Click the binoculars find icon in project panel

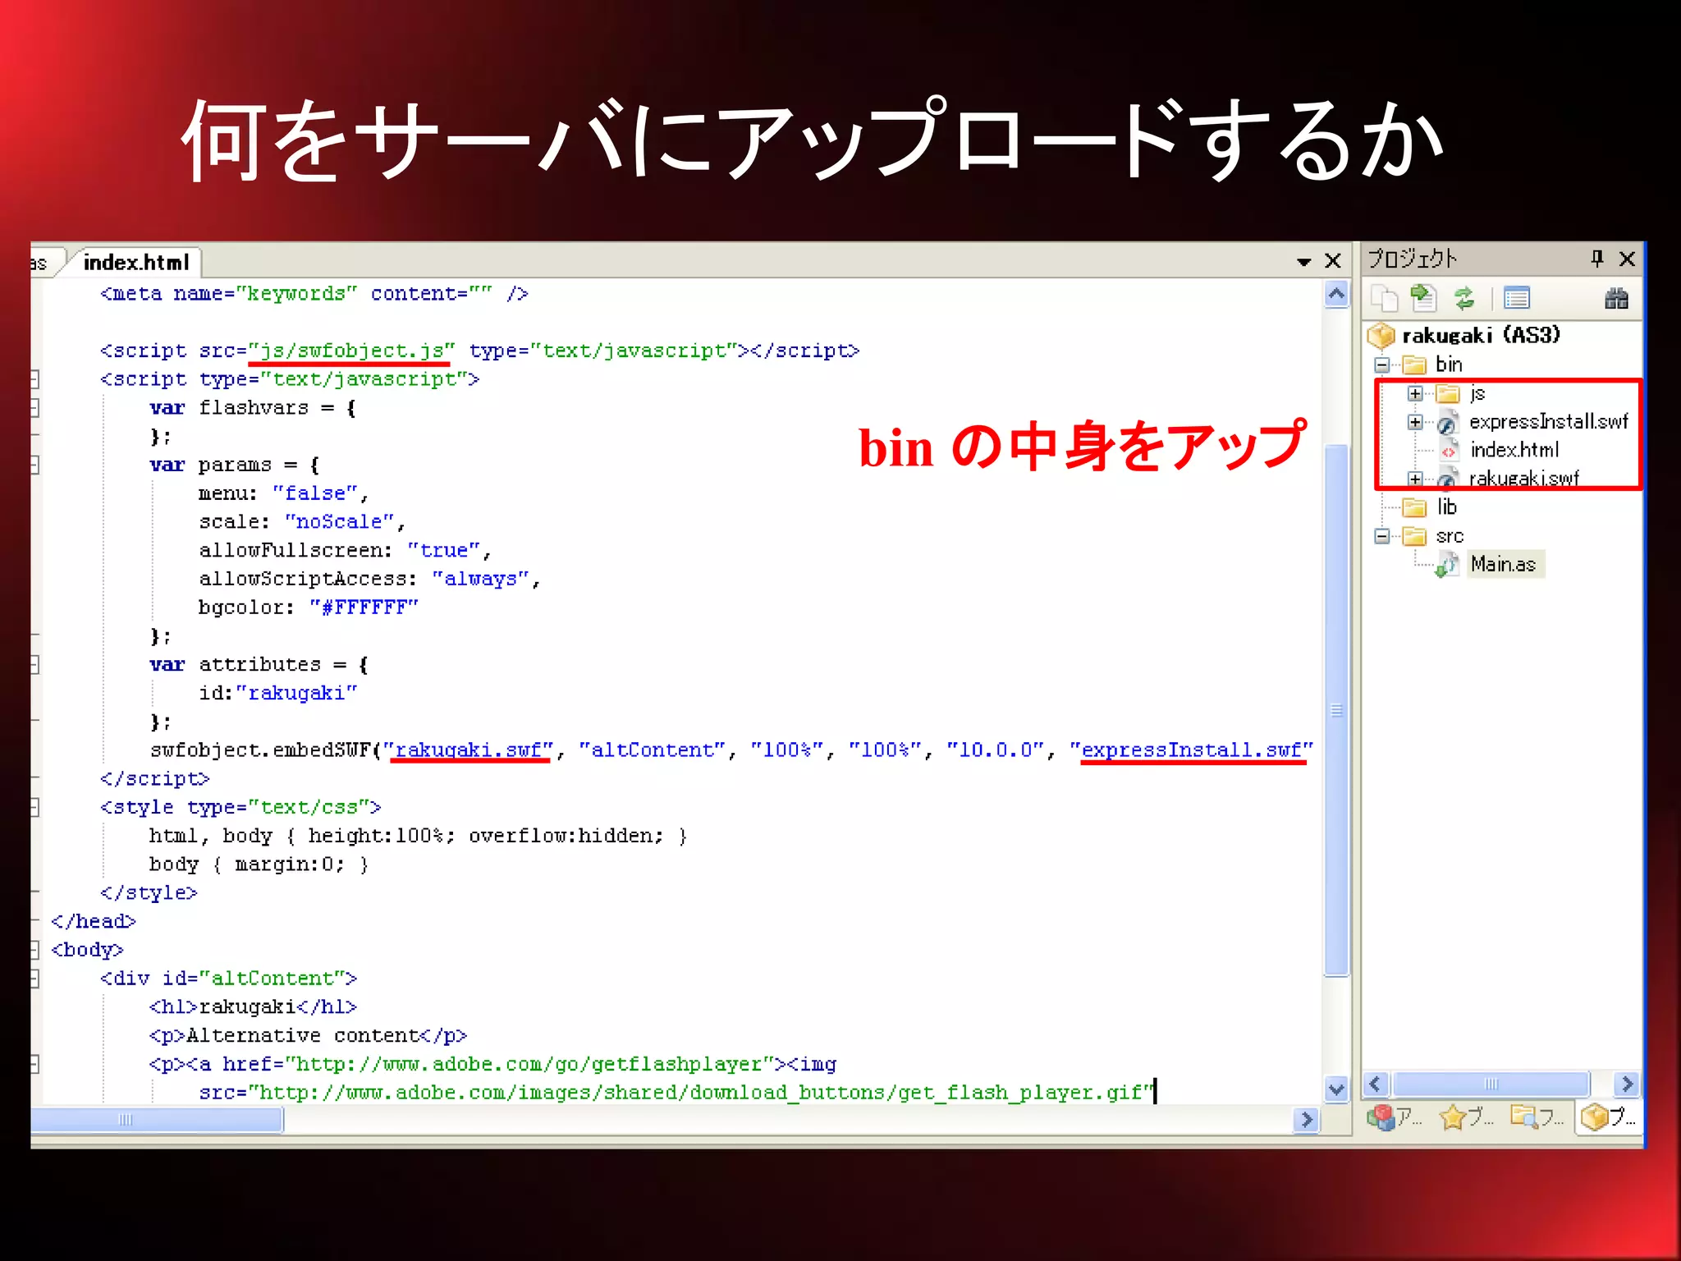click(x=1615, y=299)
